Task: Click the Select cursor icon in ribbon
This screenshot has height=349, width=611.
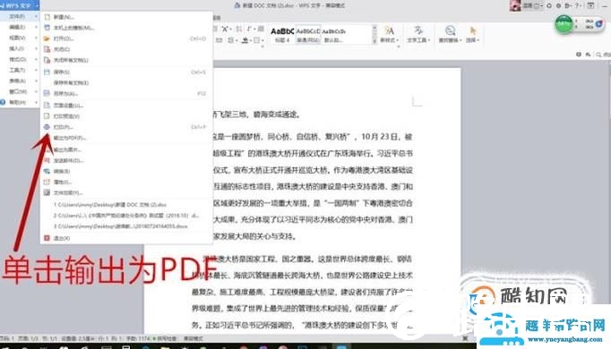Action: tap(473, 30)
